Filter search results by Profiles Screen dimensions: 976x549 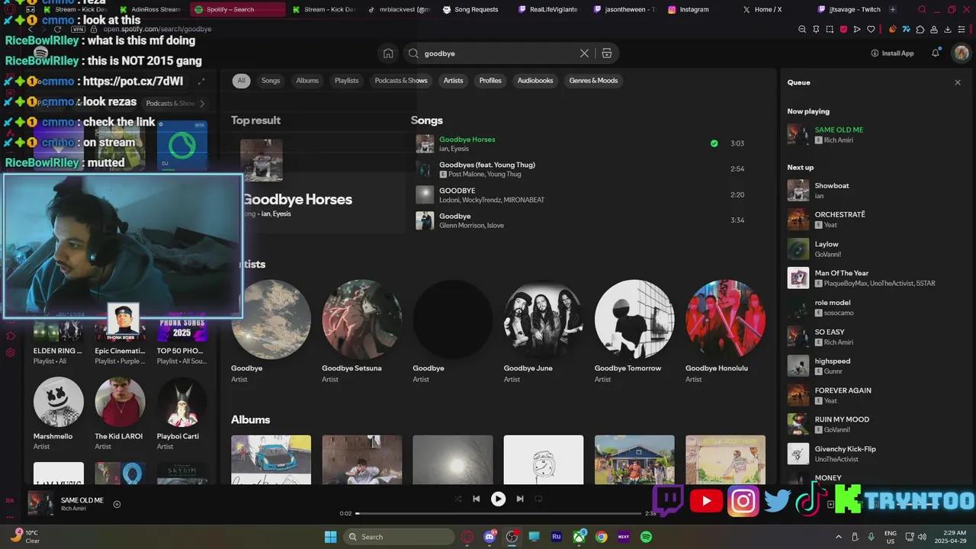(490, 81)
